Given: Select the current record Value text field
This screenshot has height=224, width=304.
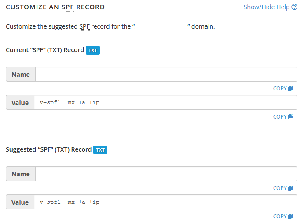Looking at the screenshot, I should (x=165, y=102).
